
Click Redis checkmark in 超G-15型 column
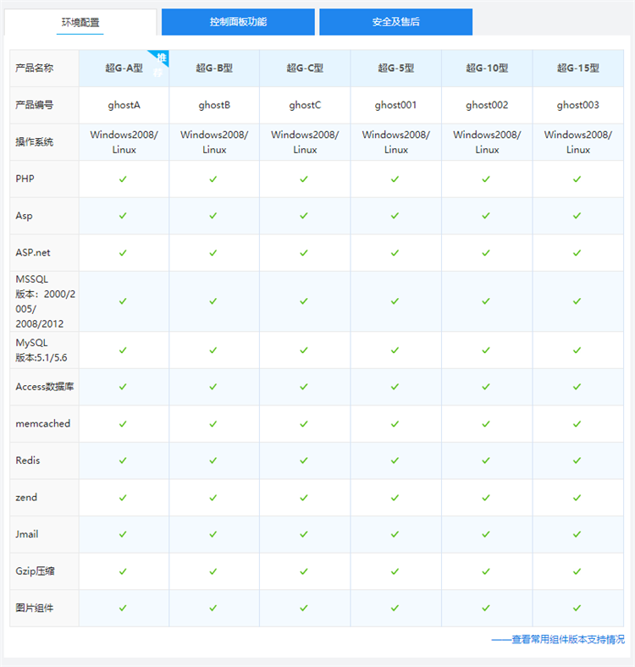coord(577,460)
